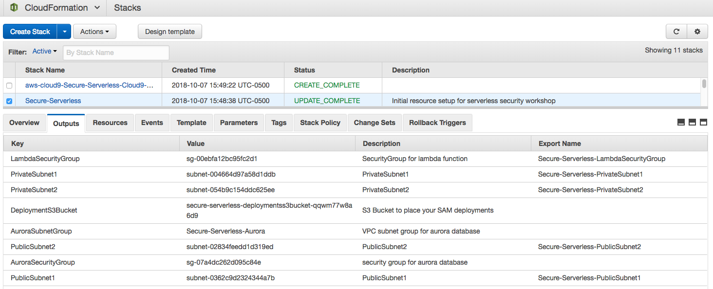Screen dimensions: 713x289
Task: Select export name Secure-Serverless-PublicSubnet1
Action: [589, 278]
